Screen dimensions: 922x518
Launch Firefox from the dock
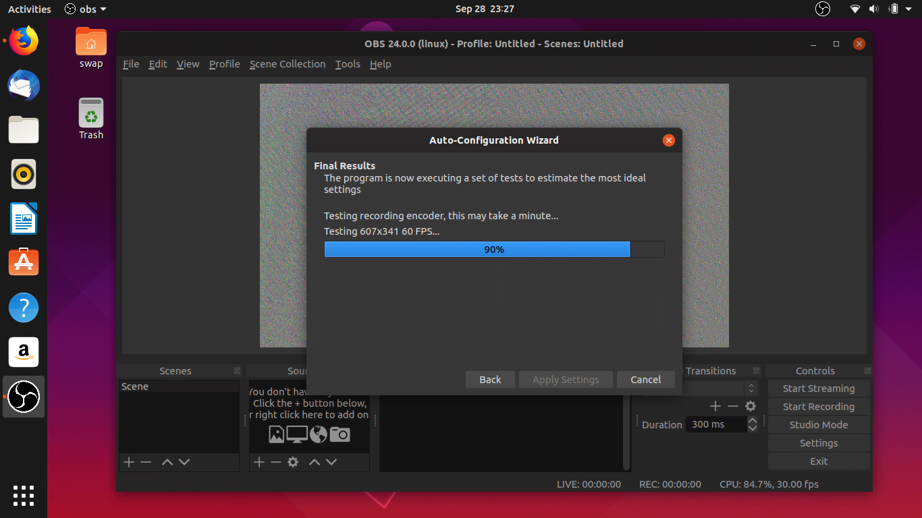coord(24,41)
